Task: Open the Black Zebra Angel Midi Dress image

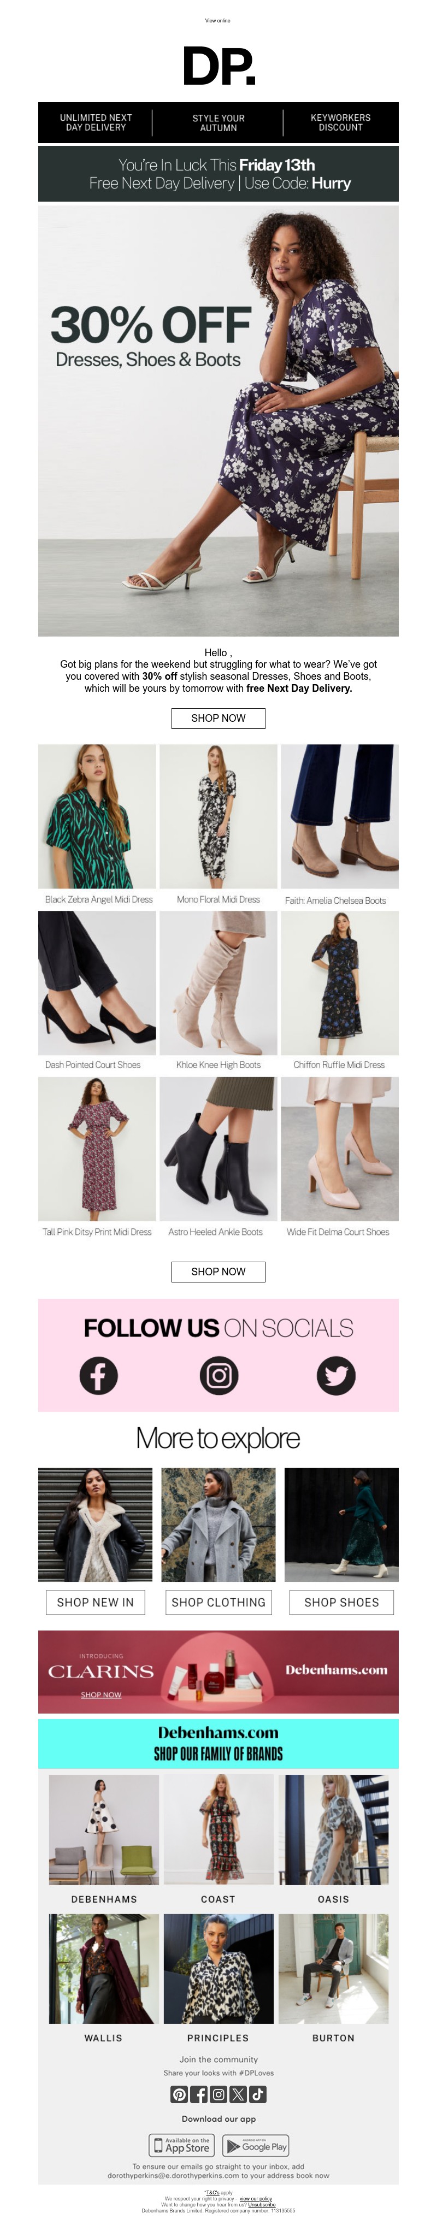Action: pos(97,816)
